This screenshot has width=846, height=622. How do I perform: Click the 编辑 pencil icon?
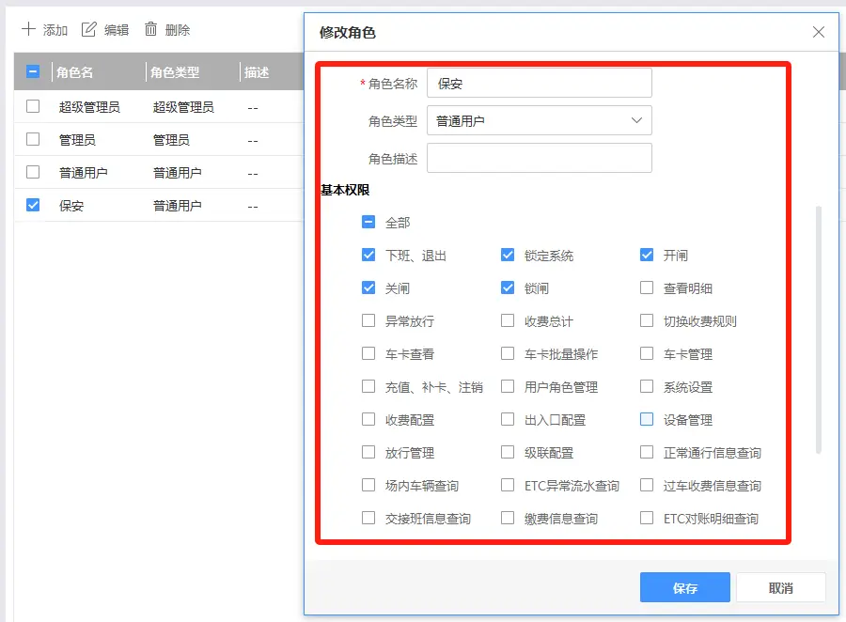(89, 29)
